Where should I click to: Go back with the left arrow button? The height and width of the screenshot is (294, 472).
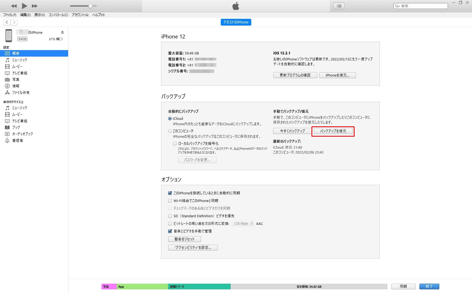7,22
